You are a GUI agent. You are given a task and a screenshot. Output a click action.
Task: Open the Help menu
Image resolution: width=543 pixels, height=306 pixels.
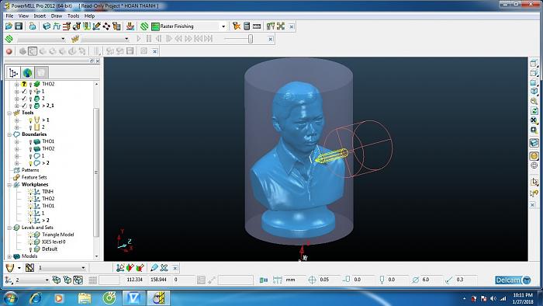click(x=89, y=16)
